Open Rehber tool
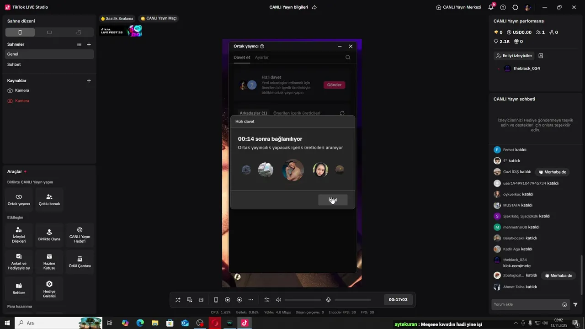 (x=19, y=288)
